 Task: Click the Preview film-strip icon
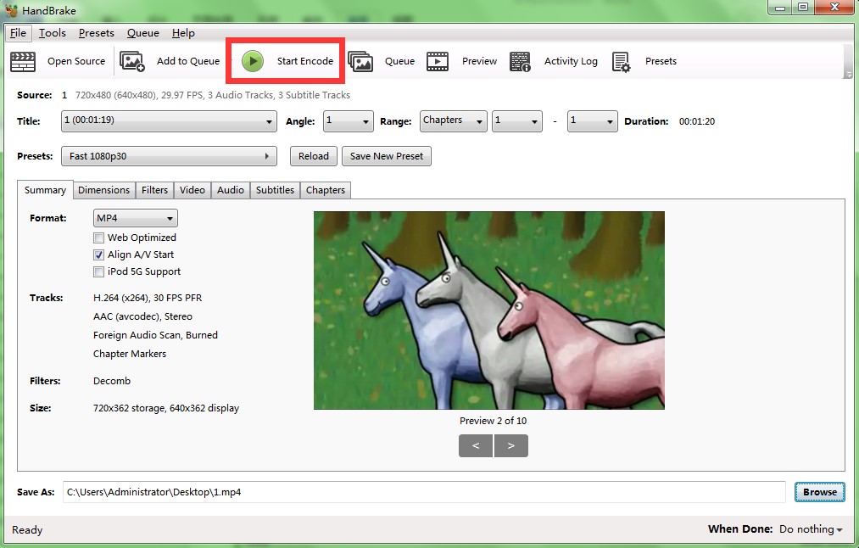(x=438, y=61)
